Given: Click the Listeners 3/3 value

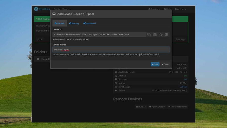Looking at the screenshot, I should point(185,76).
